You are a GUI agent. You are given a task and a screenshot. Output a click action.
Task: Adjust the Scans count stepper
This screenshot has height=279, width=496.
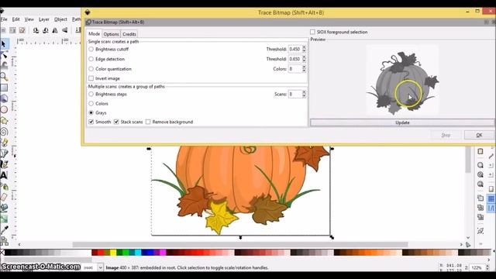[304, 94]
